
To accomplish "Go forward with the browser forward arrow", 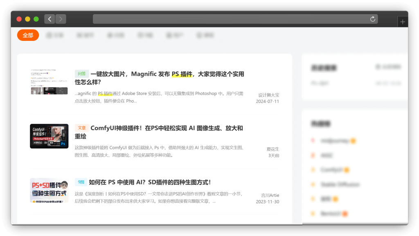I will point(61,19).
